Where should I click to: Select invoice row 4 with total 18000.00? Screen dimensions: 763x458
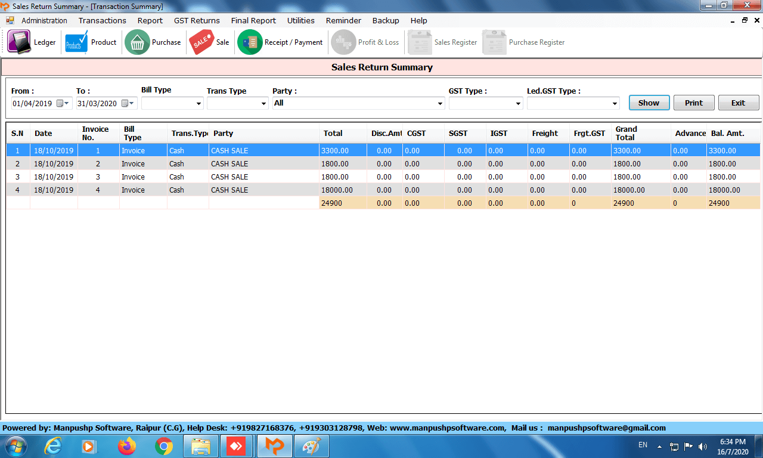383,190
